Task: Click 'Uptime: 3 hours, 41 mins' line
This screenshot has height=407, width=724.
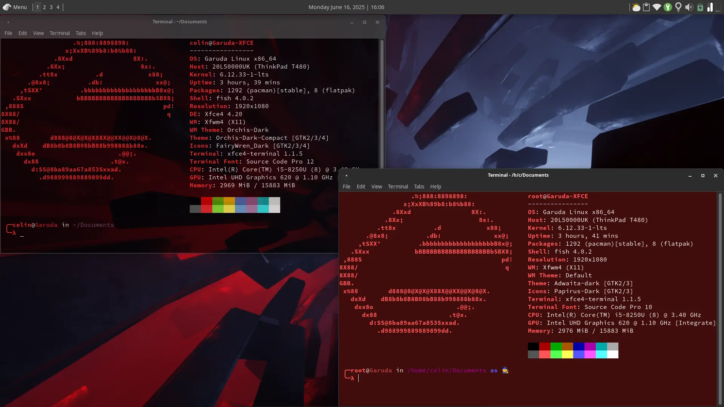Action: point(573,236)
